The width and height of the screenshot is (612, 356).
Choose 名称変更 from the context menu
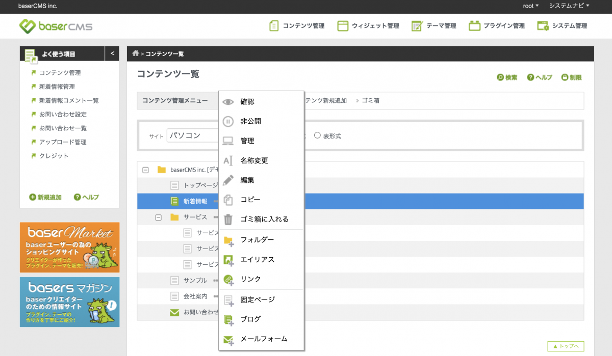(254, 160)
